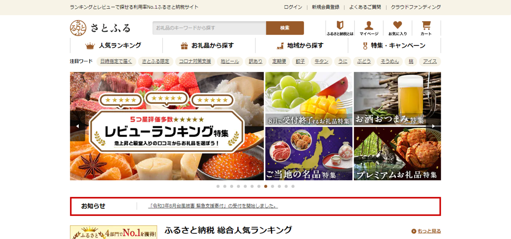Viewport: 511px width, 239px height.
Task: Select the first carousel pagination dot
Action: pos(218,186)
